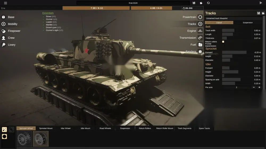Select the Fenders cube icon
This screenshot has width=266, height=149.
tap(200, 52)
